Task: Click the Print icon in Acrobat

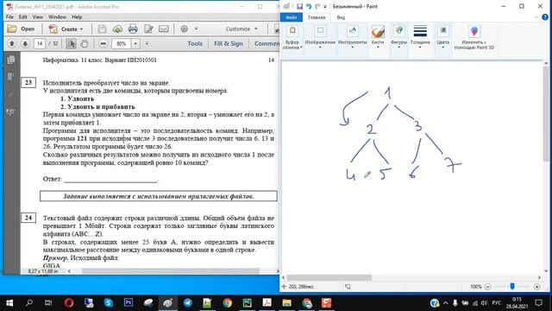Action: click(133, 29)
